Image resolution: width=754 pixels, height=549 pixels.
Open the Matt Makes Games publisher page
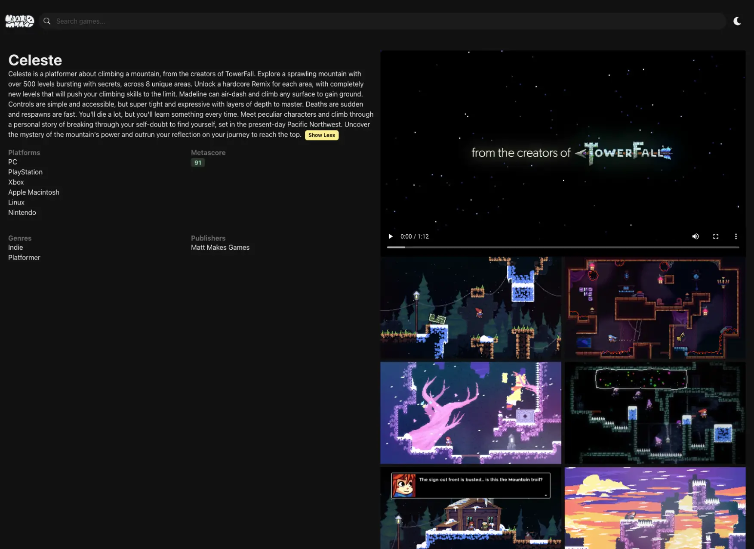click(x=220, y=247)
